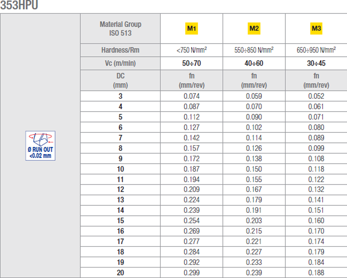The height and width of the screenshot is (278, 347).
Task: Select the Hardness/Rm row label
Action: coord(120,50)
